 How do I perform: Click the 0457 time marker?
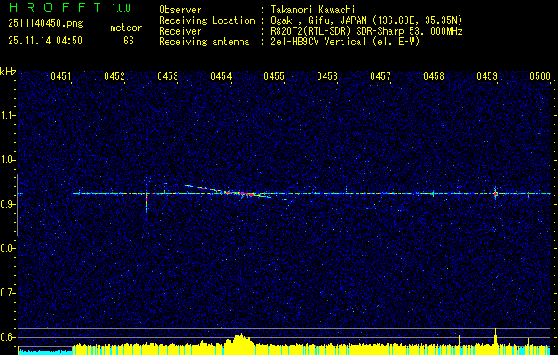point(381,77)
